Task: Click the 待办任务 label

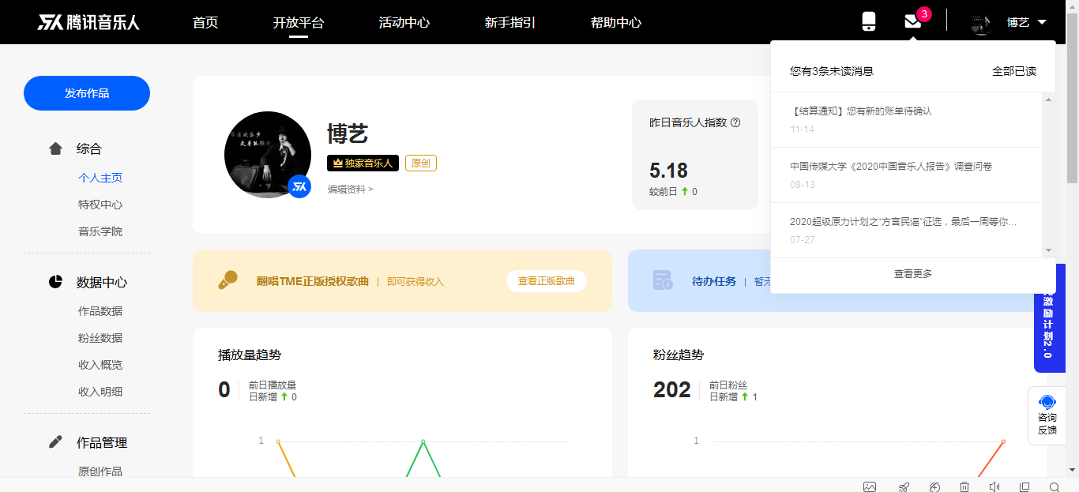Action: (x=714, y=281)
